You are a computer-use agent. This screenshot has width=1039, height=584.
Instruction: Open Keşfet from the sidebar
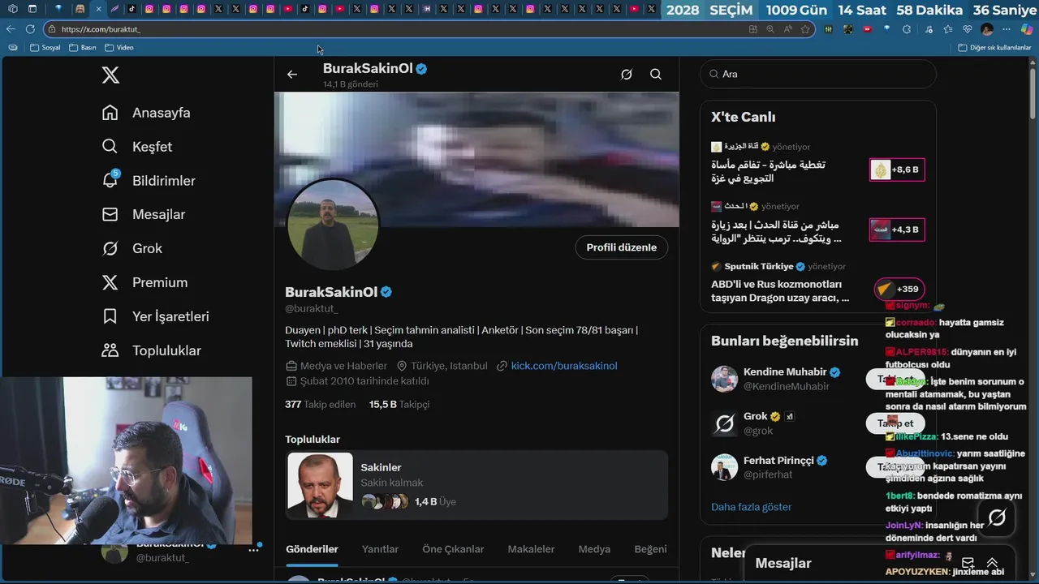pos(137,147)
